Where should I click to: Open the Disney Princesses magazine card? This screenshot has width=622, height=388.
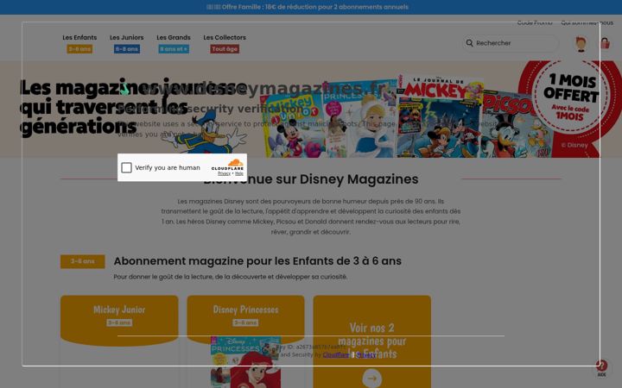245,341
